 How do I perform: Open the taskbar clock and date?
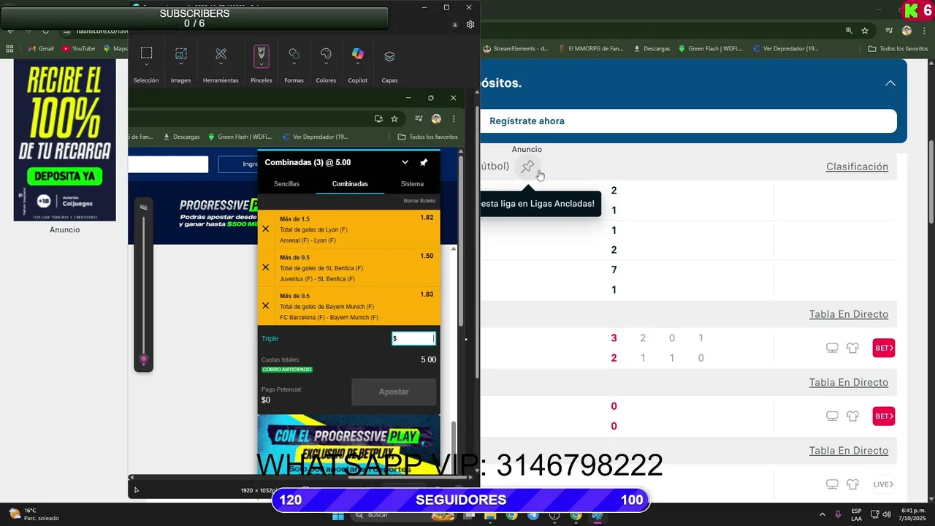[913, 514]
